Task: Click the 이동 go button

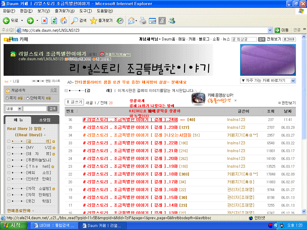Action: click(282, 30)
